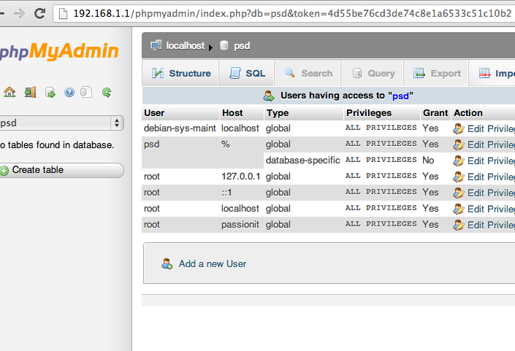Click the Log out door icon
The height and width of the screenshot is (351, 515).
(x=30, y=92)
